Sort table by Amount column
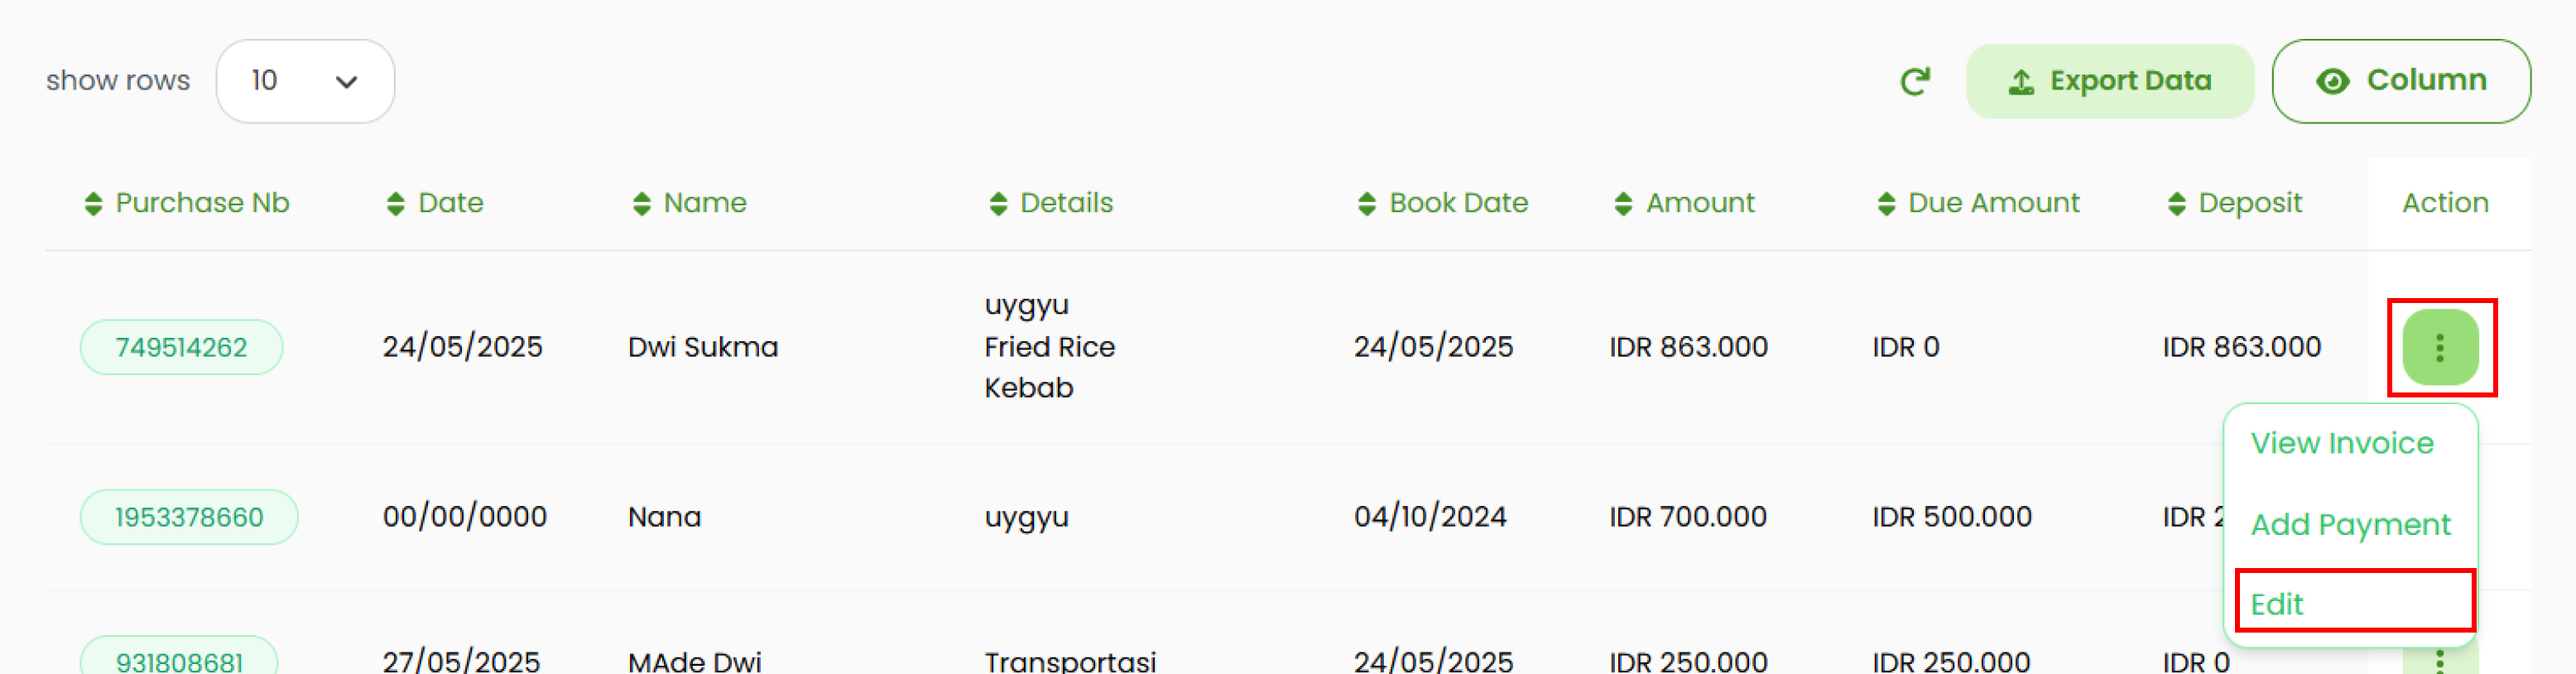This screenshot has width=2576, height=674. click(x=1623, y=204)
